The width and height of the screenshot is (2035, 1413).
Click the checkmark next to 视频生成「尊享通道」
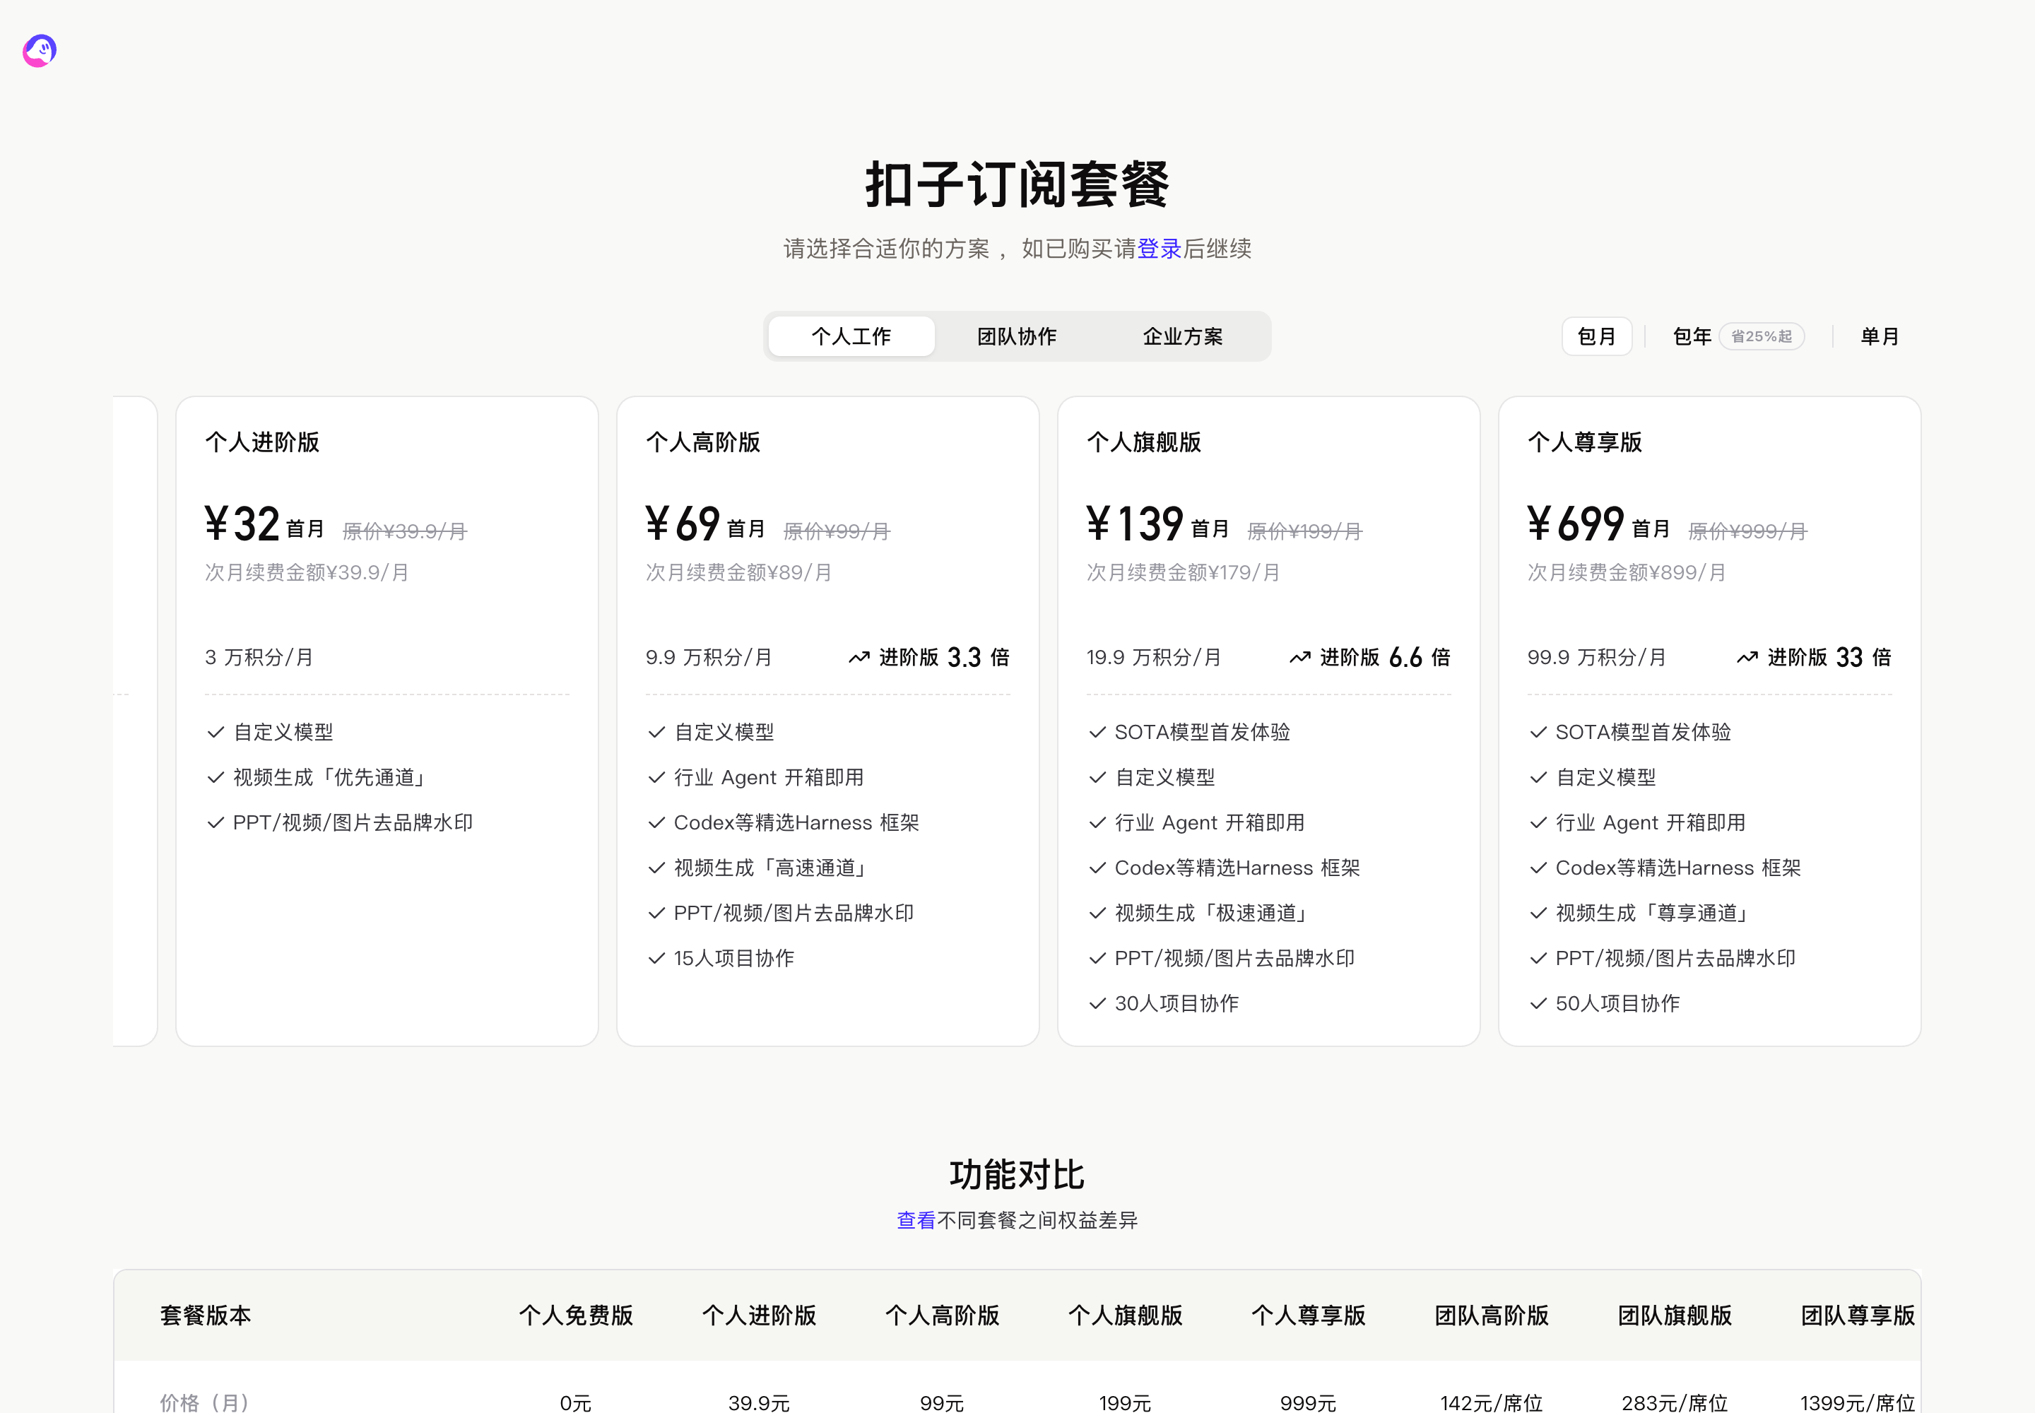1538,913
